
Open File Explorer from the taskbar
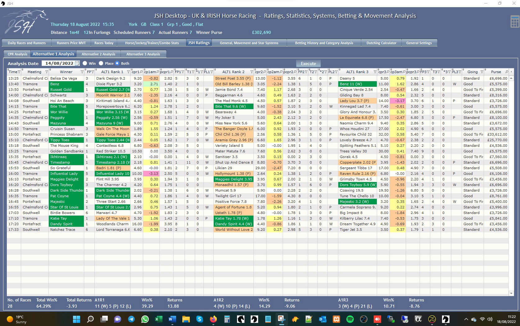point(186,319)
